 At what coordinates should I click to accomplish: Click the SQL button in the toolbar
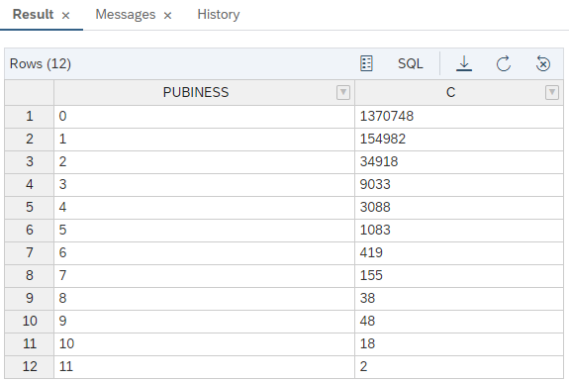410,64
